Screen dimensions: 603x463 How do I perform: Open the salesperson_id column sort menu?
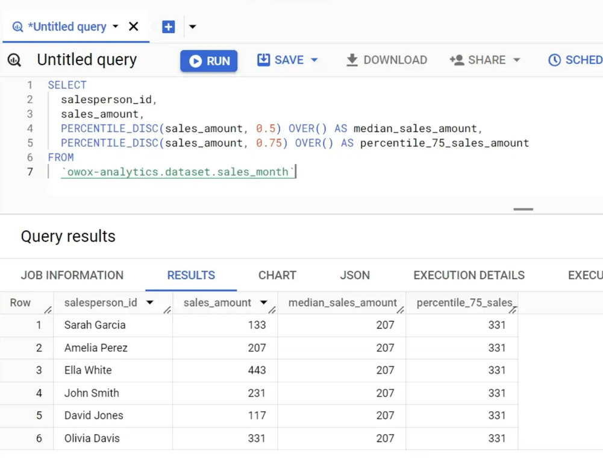[x=150, y=303]
